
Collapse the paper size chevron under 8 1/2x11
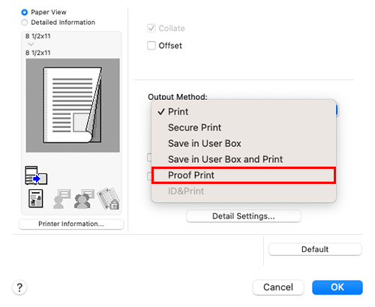(31, 44)
